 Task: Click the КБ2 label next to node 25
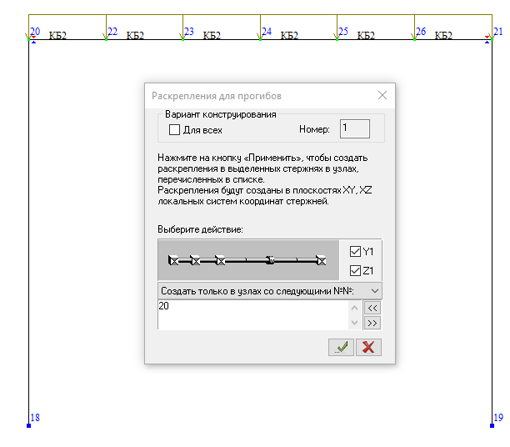[x=366, y=35]
